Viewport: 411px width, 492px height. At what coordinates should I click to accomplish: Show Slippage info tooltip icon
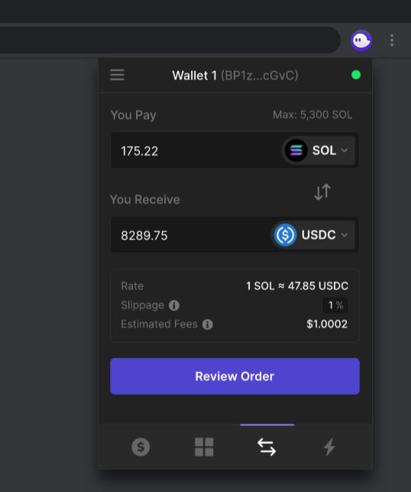(x=174, y=306)
